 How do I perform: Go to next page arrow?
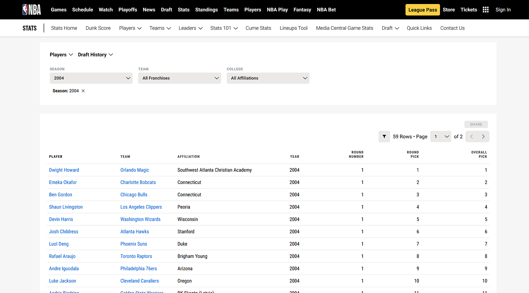coord(483,137)
